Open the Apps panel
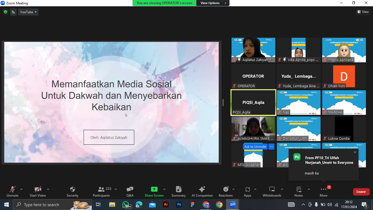 [x=247, y=191]
